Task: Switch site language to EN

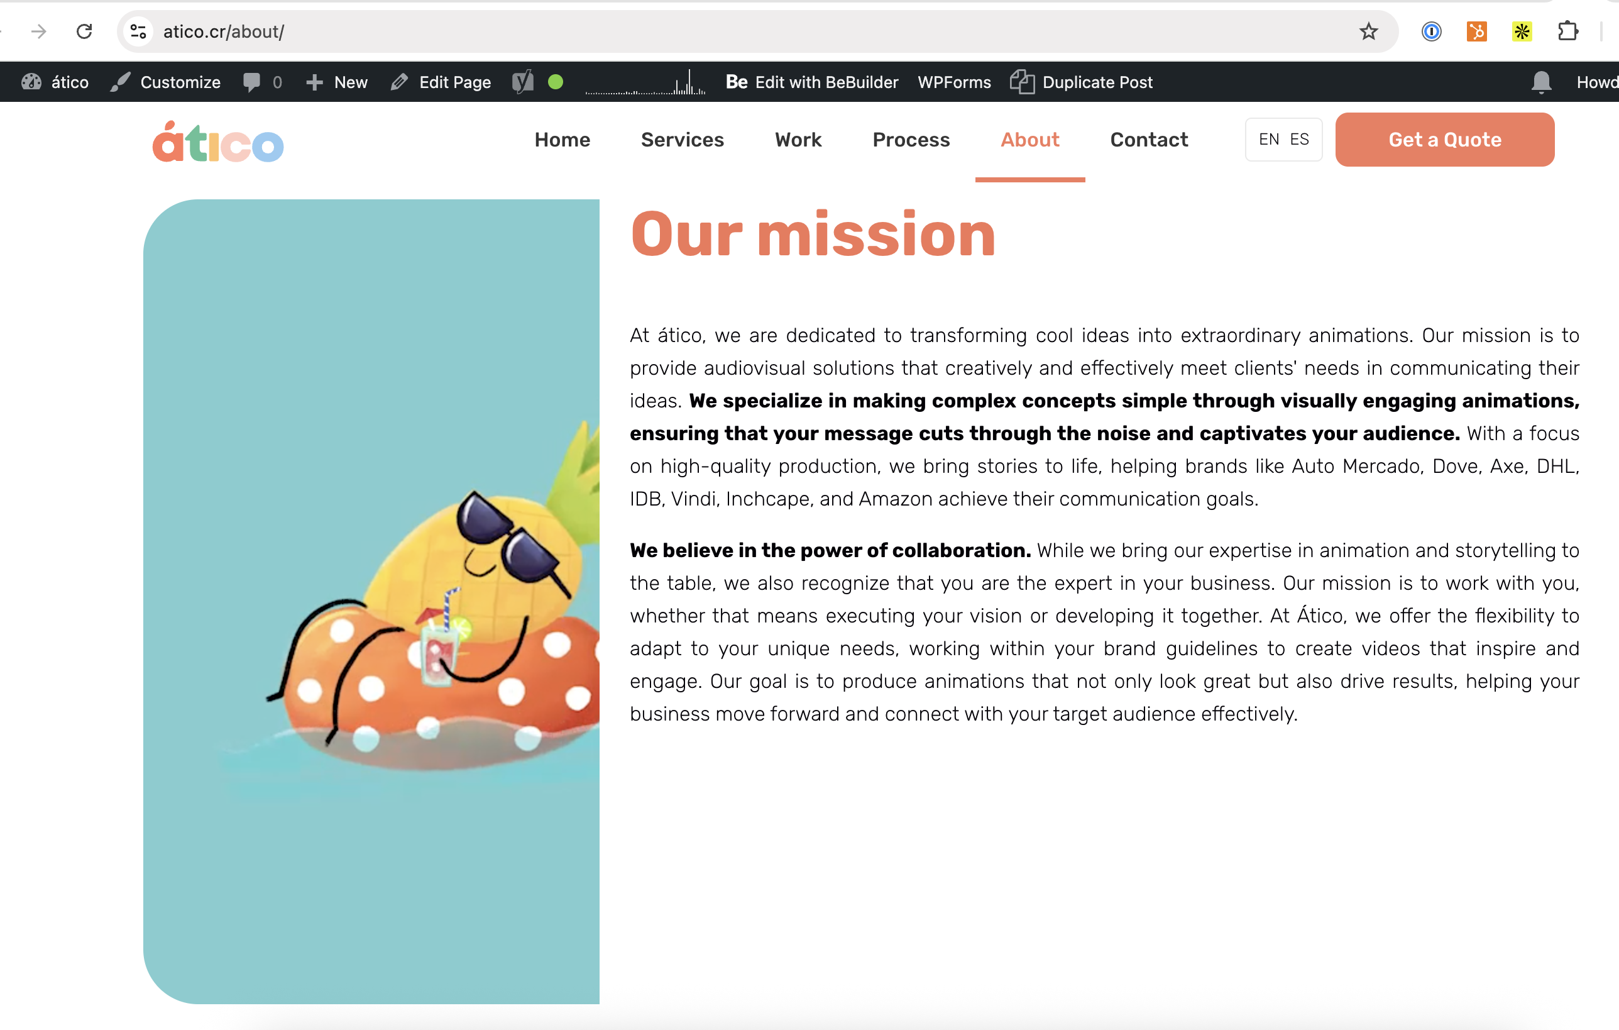Action: point(1269,139)
